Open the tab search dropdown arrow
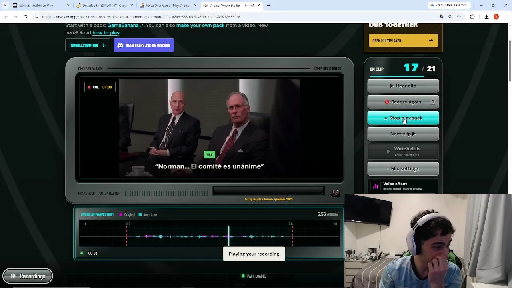The image size is (512, 288). [x=5, y=5]
